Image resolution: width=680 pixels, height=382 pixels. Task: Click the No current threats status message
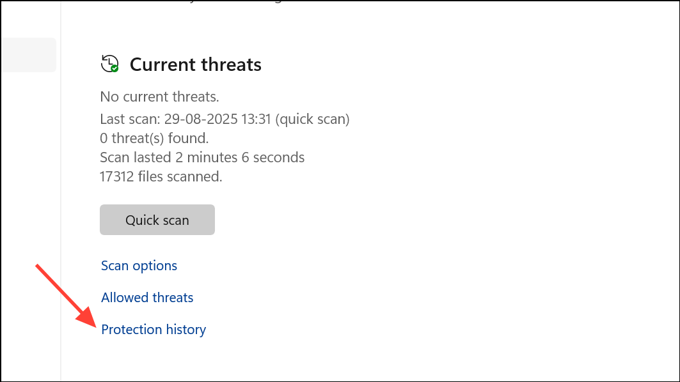click(159, 96)
